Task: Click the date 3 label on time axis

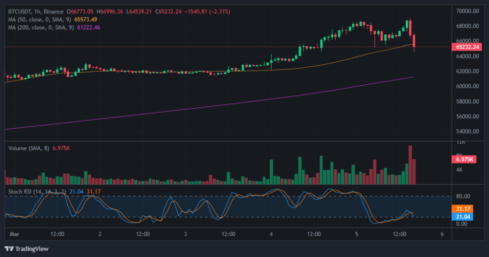Action: tap(185, 234)
